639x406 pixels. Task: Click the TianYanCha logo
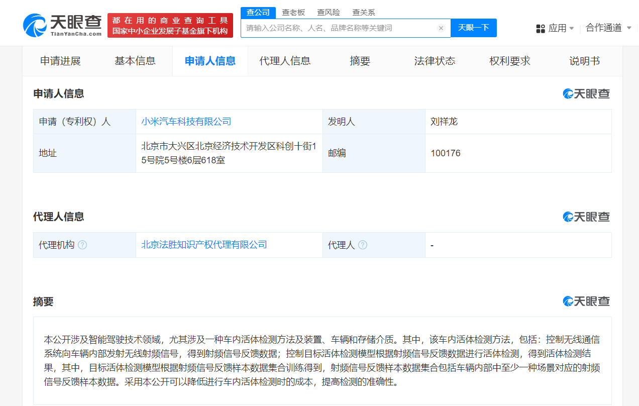click(62, 25)
